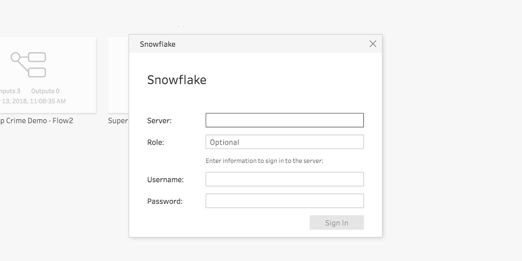522x261 pixels.
Task: Click into the Username text box
Action: 284,179
